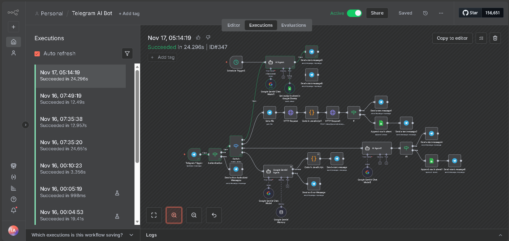
Task: Expand the collapsed left sidebar arrow
Action: (x=25, y=125)
